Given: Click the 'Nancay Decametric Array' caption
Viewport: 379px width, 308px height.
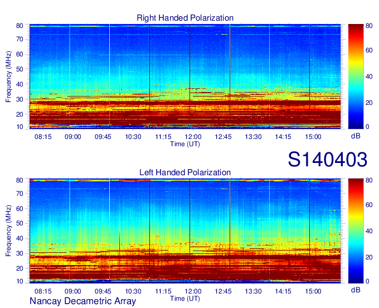Looking at the screenshot, I should [x=82, y=301].
